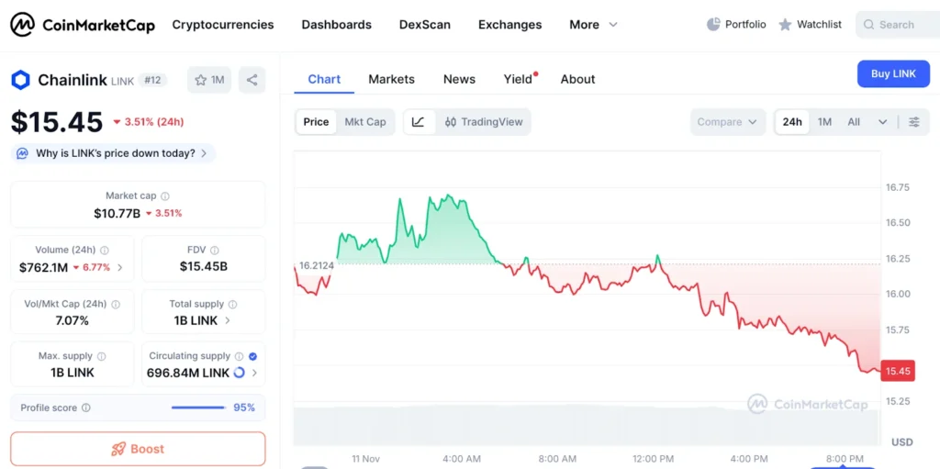Select the line chart type icon
940x469 pixels.
(x=419, y=122)
